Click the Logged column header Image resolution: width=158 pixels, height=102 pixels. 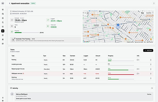(86, 56)
